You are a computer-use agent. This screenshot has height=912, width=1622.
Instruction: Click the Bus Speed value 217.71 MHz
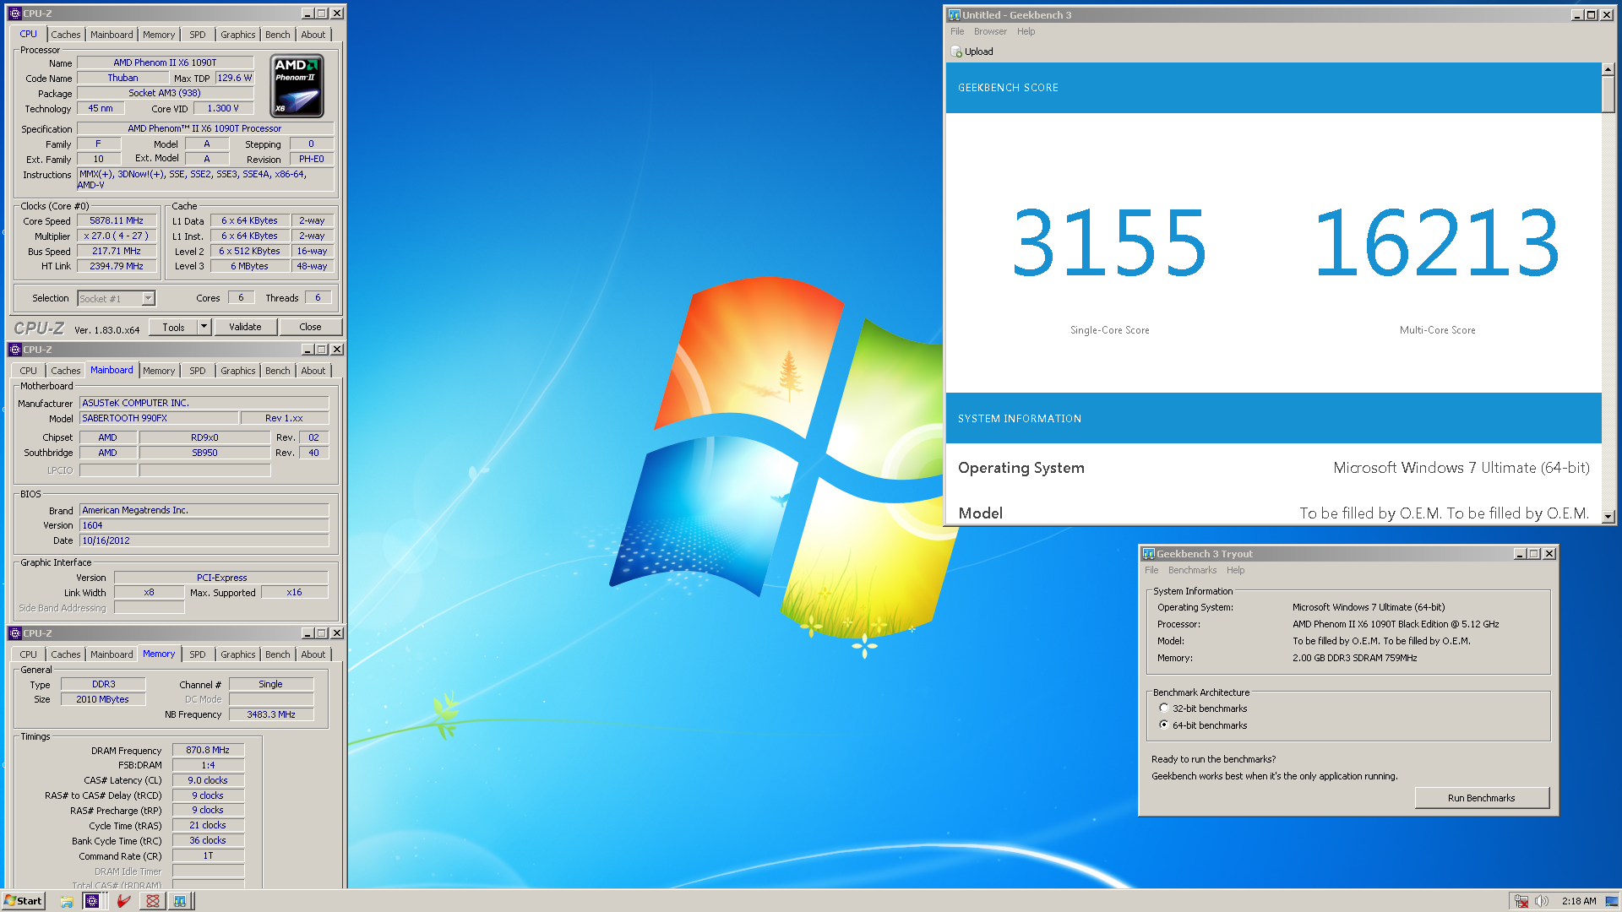[x=117, y=252]
